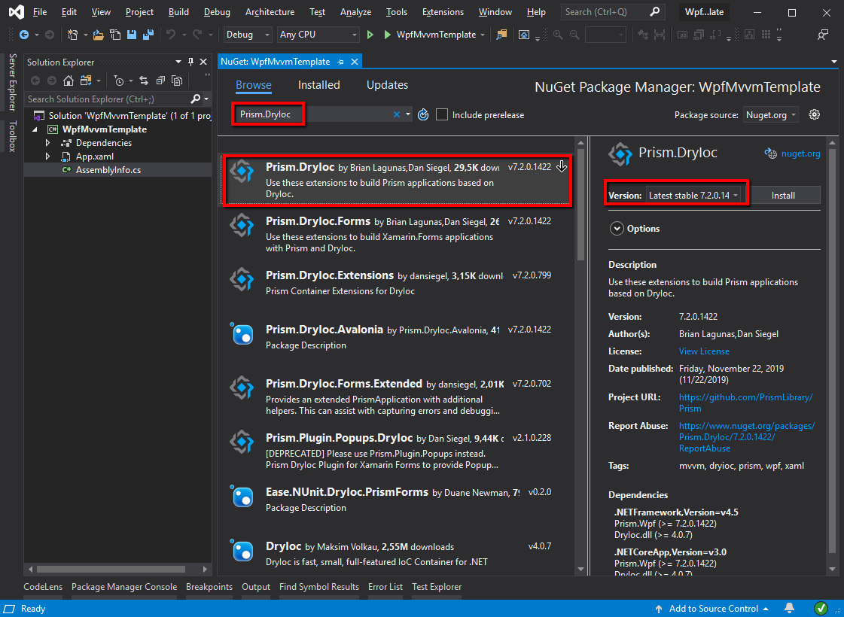Open the View License link
844x617 pixels.
[704, 351]
